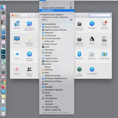118x118 pixels.
Task: Open Calendar in the Dock
Action: pos(3,77)
